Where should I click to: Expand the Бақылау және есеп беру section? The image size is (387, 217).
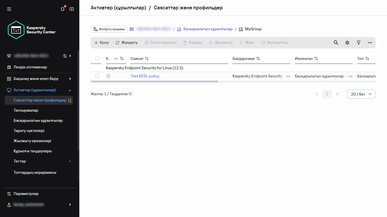click(x=70, y=79)
